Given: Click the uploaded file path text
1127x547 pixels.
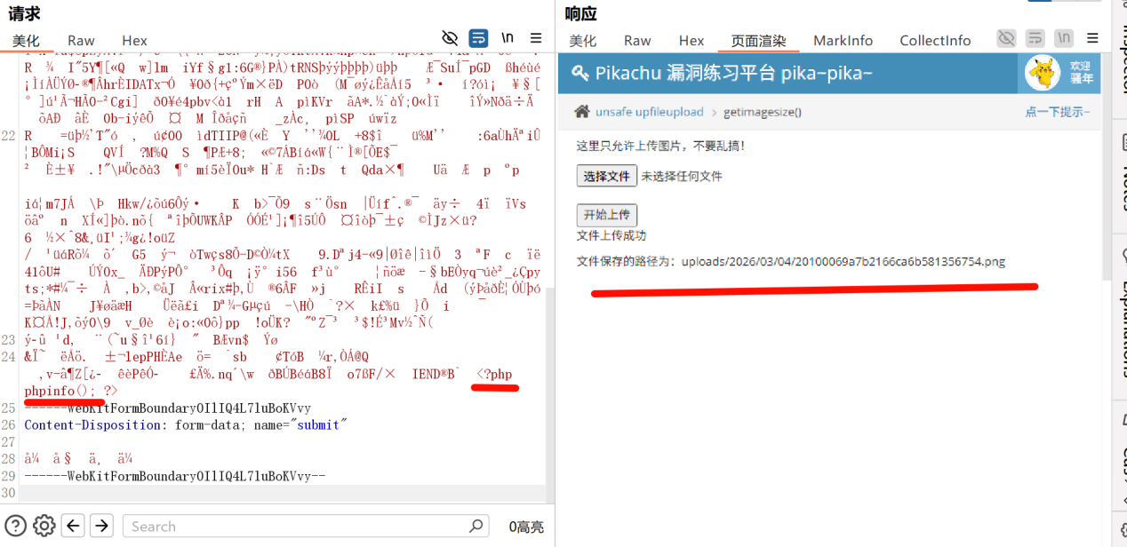Looking at the screenshot, I should pyautogui.click(x=843, y=261).
